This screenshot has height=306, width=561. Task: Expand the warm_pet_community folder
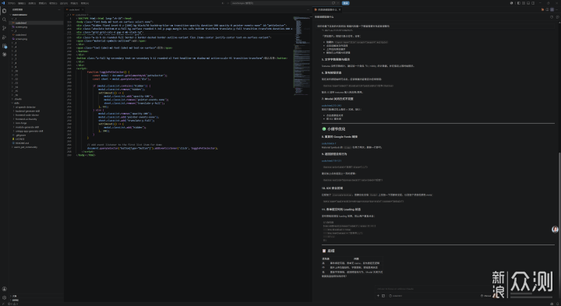pos(24,147)
